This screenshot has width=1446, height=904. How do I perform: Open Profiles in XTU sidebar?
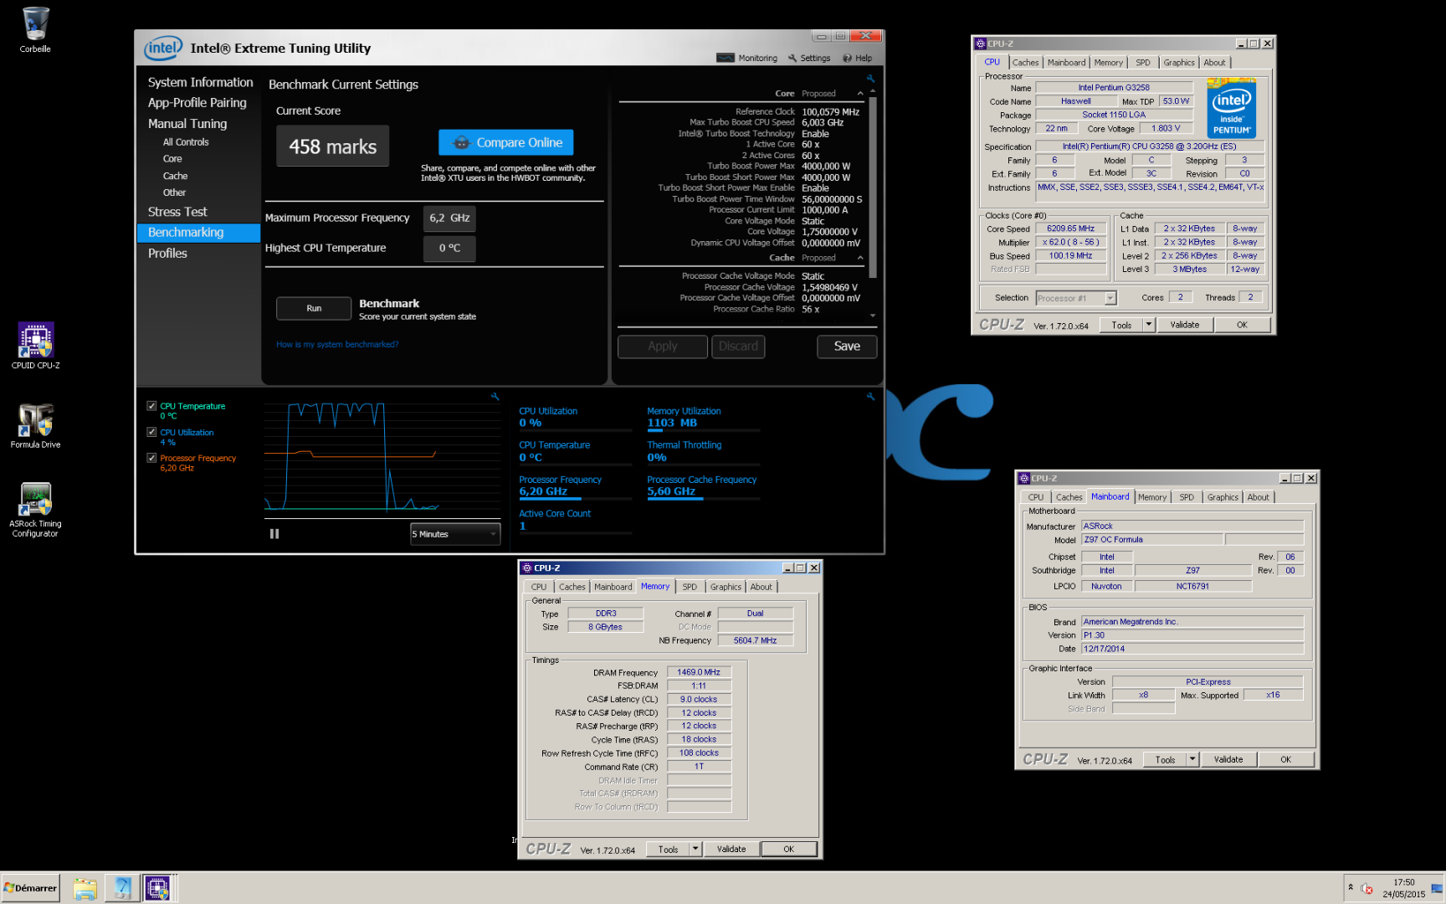pos(167,253)
